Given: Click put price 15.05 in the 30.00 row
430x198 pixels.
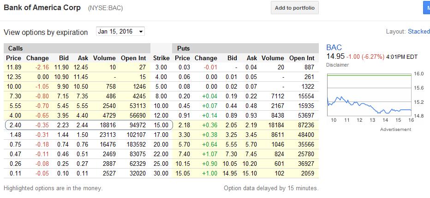Looking at the screenshot, I should click(x=182, y=173).
